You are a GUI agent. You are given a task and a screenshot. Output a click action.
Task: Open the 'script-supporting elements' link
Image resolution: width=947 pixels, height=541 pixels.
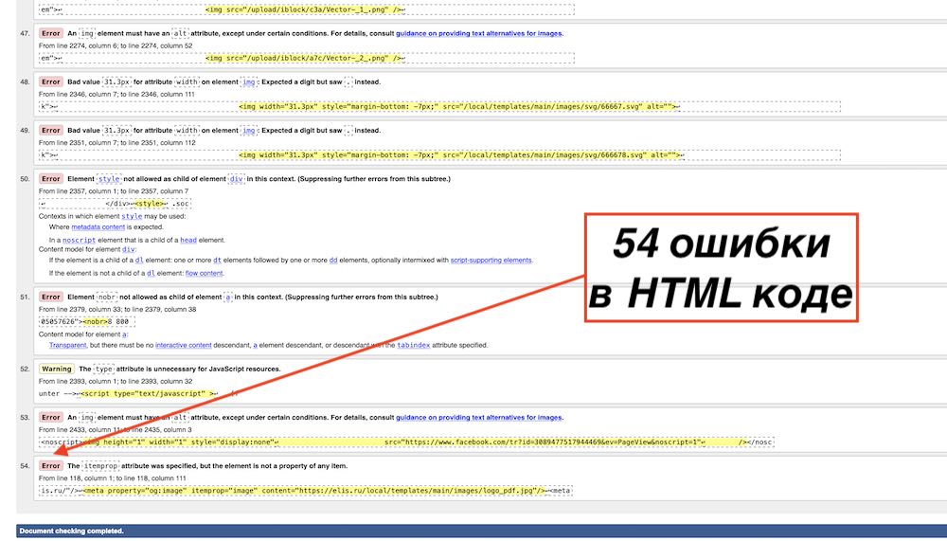[491, 260]
